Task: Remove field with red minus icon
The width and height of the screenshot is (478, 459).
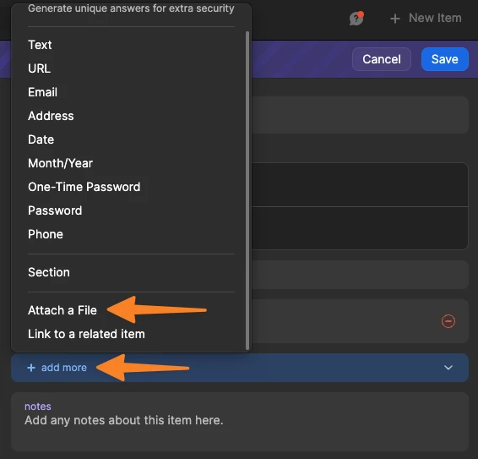Action: click(x=448, y=321)
